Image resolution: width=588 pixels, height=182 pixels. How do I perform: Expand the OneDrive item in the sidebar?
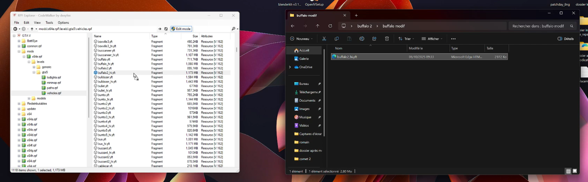tap(290, 67)
